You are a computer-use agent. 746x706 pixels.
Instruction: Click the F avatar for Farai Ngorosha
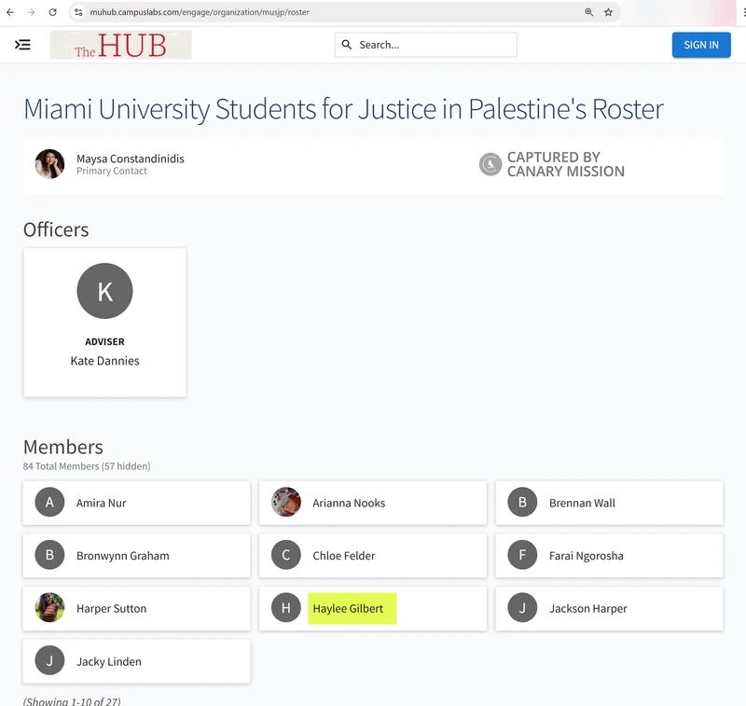[522, 555]
